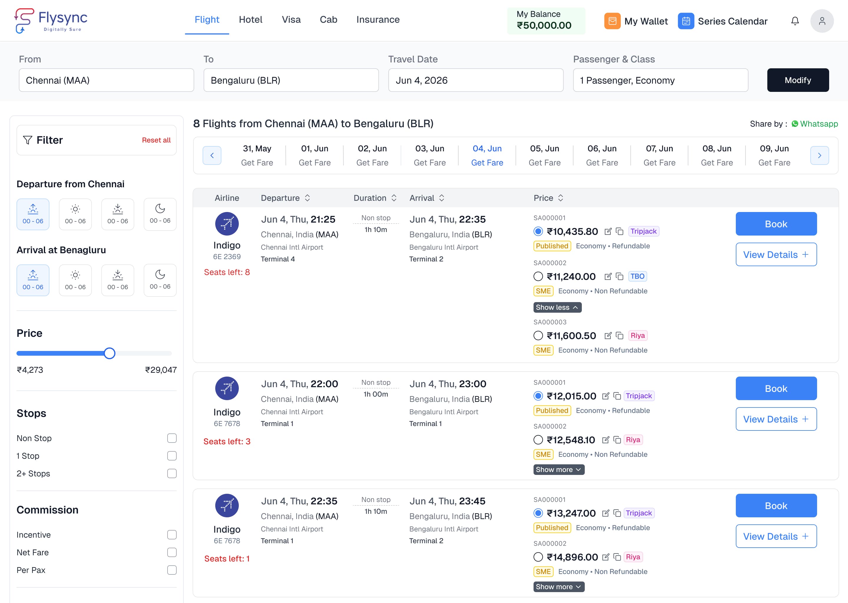Select the ₹11,600.50 fare radio button
Screen dimensions: 848x603
(538, 336)
